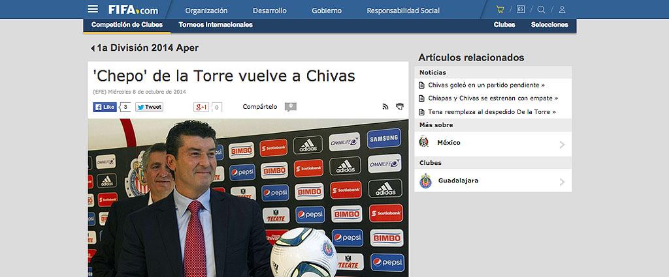Viewport: 669px width, 277px height.
Task: Share with the Google +1 button
Action: point(201,108)
